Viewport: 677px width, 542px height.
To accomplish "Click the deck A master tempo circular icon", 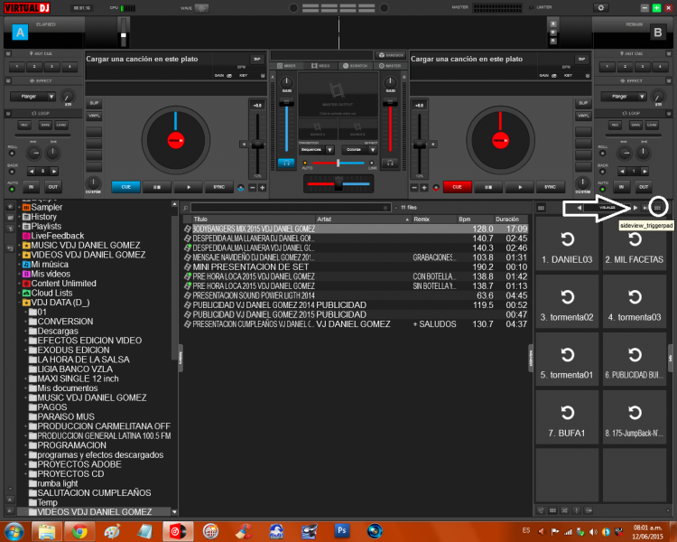I will (241, 188).
